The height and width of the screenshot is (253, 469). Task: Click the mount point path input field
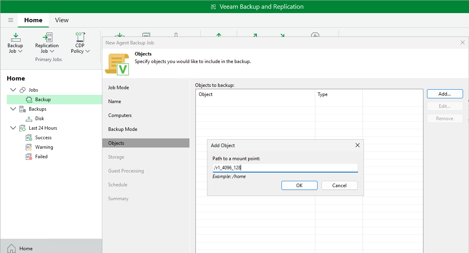pos(285,168)
